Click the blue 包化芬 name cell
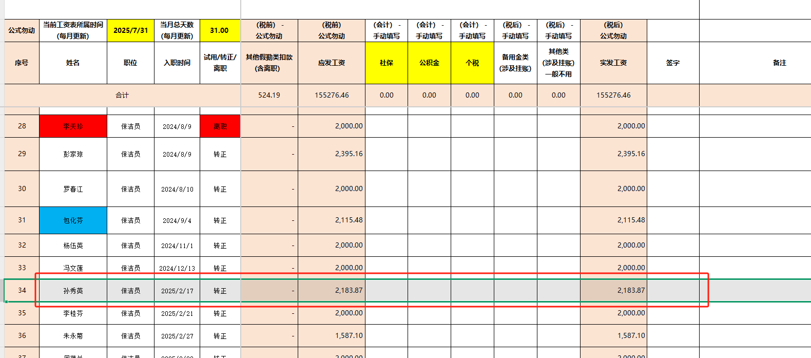This screenshot has height=358, width=811. point(73,220)
